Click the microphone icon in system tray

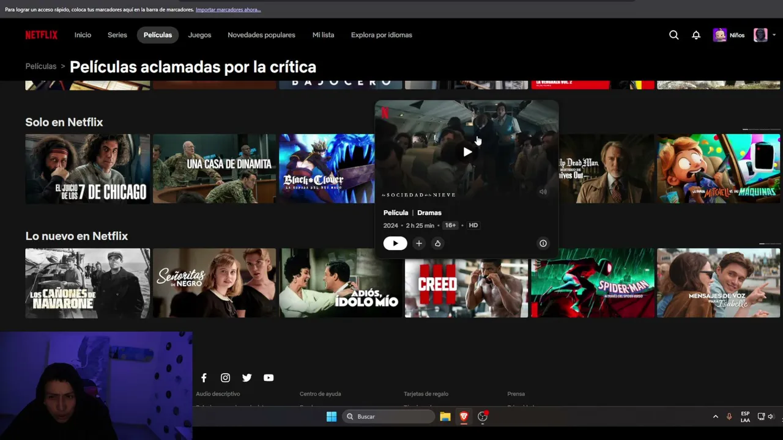coord(729,417)
